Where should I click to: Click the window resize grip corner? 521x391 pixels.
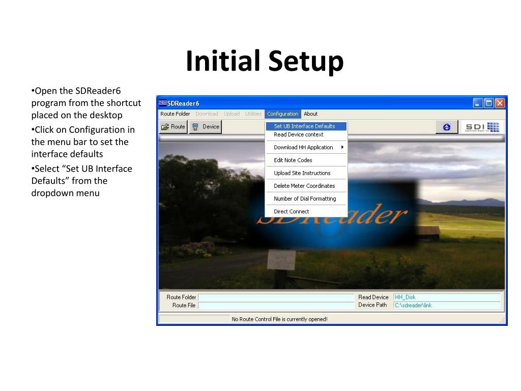tap(502, 320)
